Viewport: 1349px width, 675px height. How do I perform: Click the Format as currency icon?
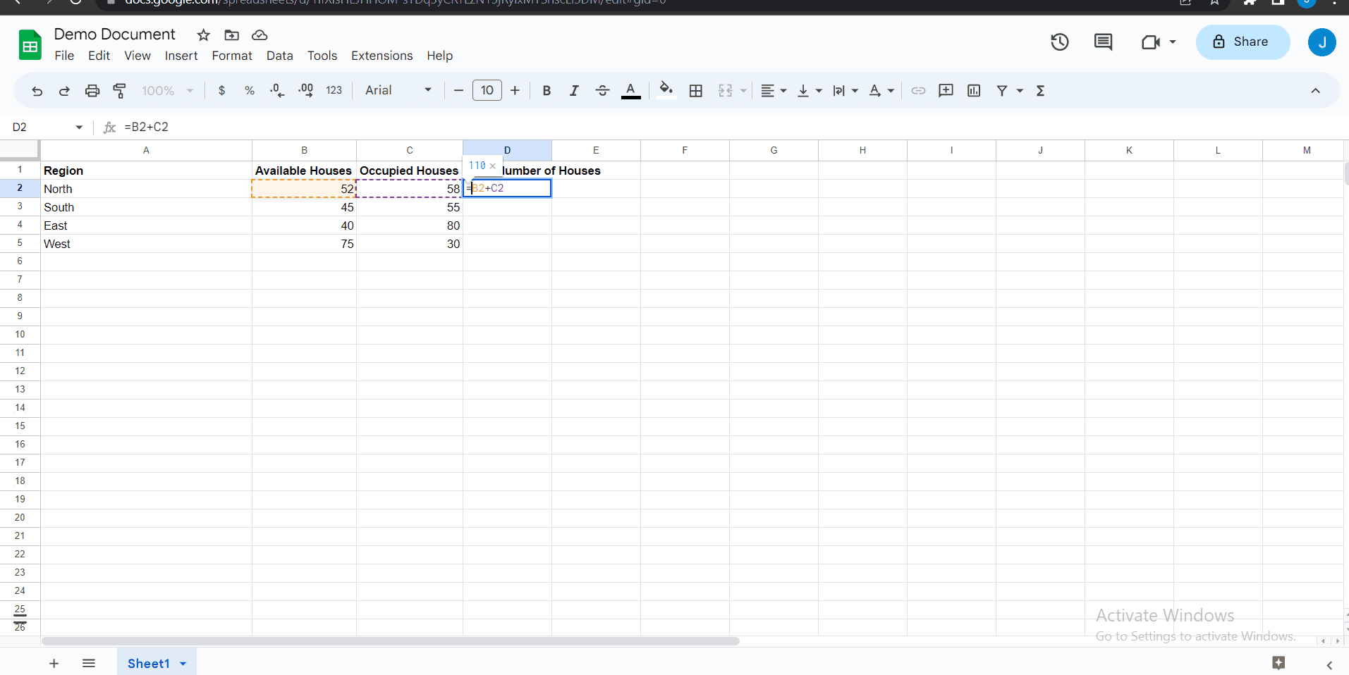[222, 90]
